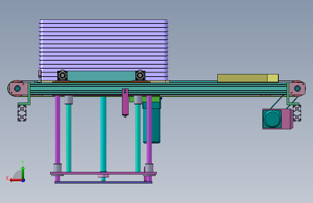This screenshot has height=203, width=313.
Task: Click the blue Z axis dot of the triad
Action: click(23, 180)
